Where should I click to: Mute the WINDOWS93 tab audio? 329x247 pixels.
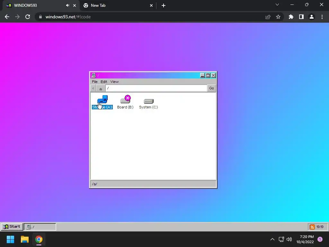[x=67, y=5]
